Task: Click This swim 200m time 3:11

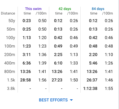Action: (27, 54)
